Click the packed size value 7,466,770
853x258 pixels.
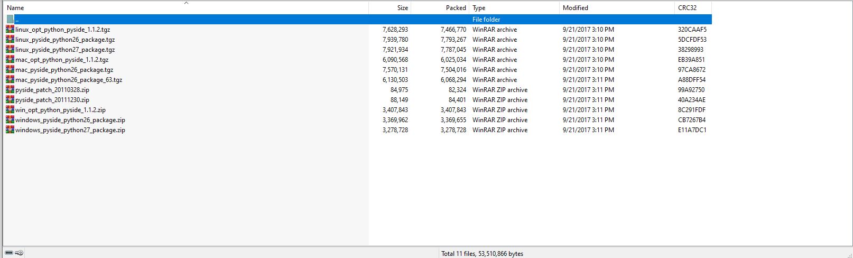click(x=453, y=30)
